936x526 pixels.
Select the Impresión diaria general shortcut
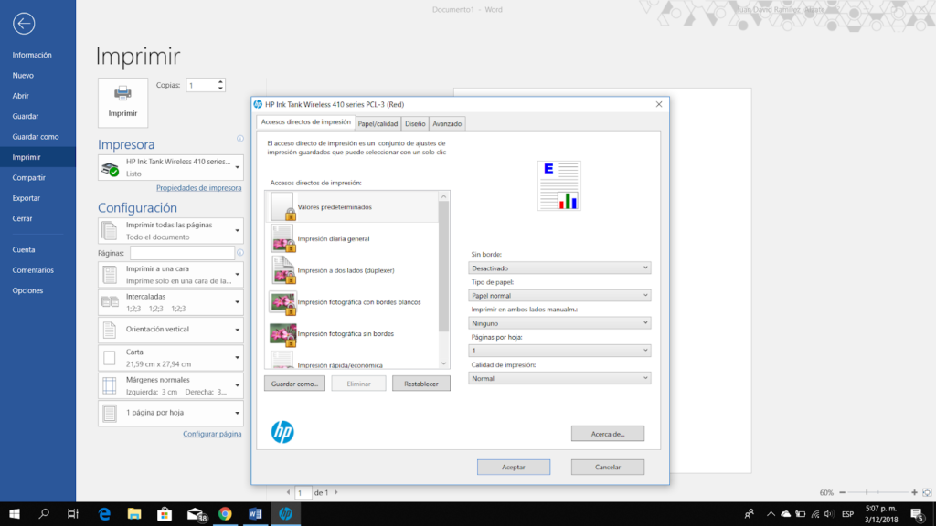tap(352, 238)
